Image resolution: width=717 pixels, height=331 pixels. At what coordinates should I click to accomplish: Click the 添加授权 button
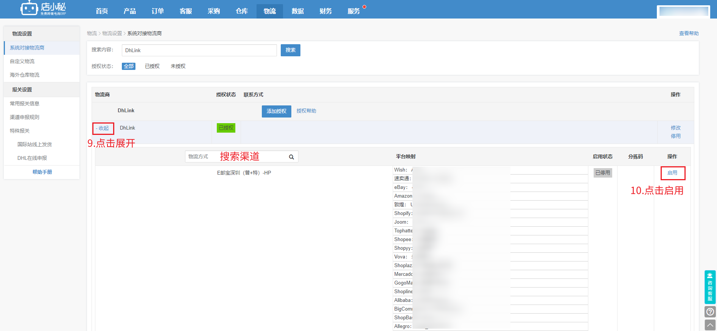[277, 111]
